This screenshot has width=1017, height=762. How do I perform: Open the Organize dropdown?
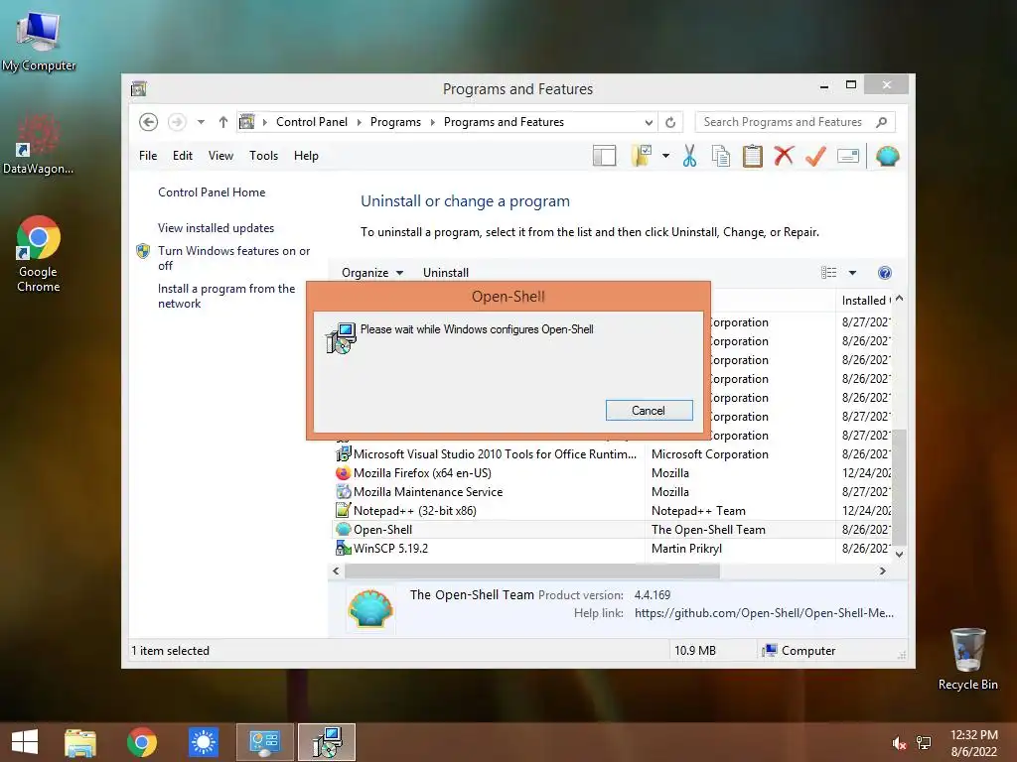372,273
